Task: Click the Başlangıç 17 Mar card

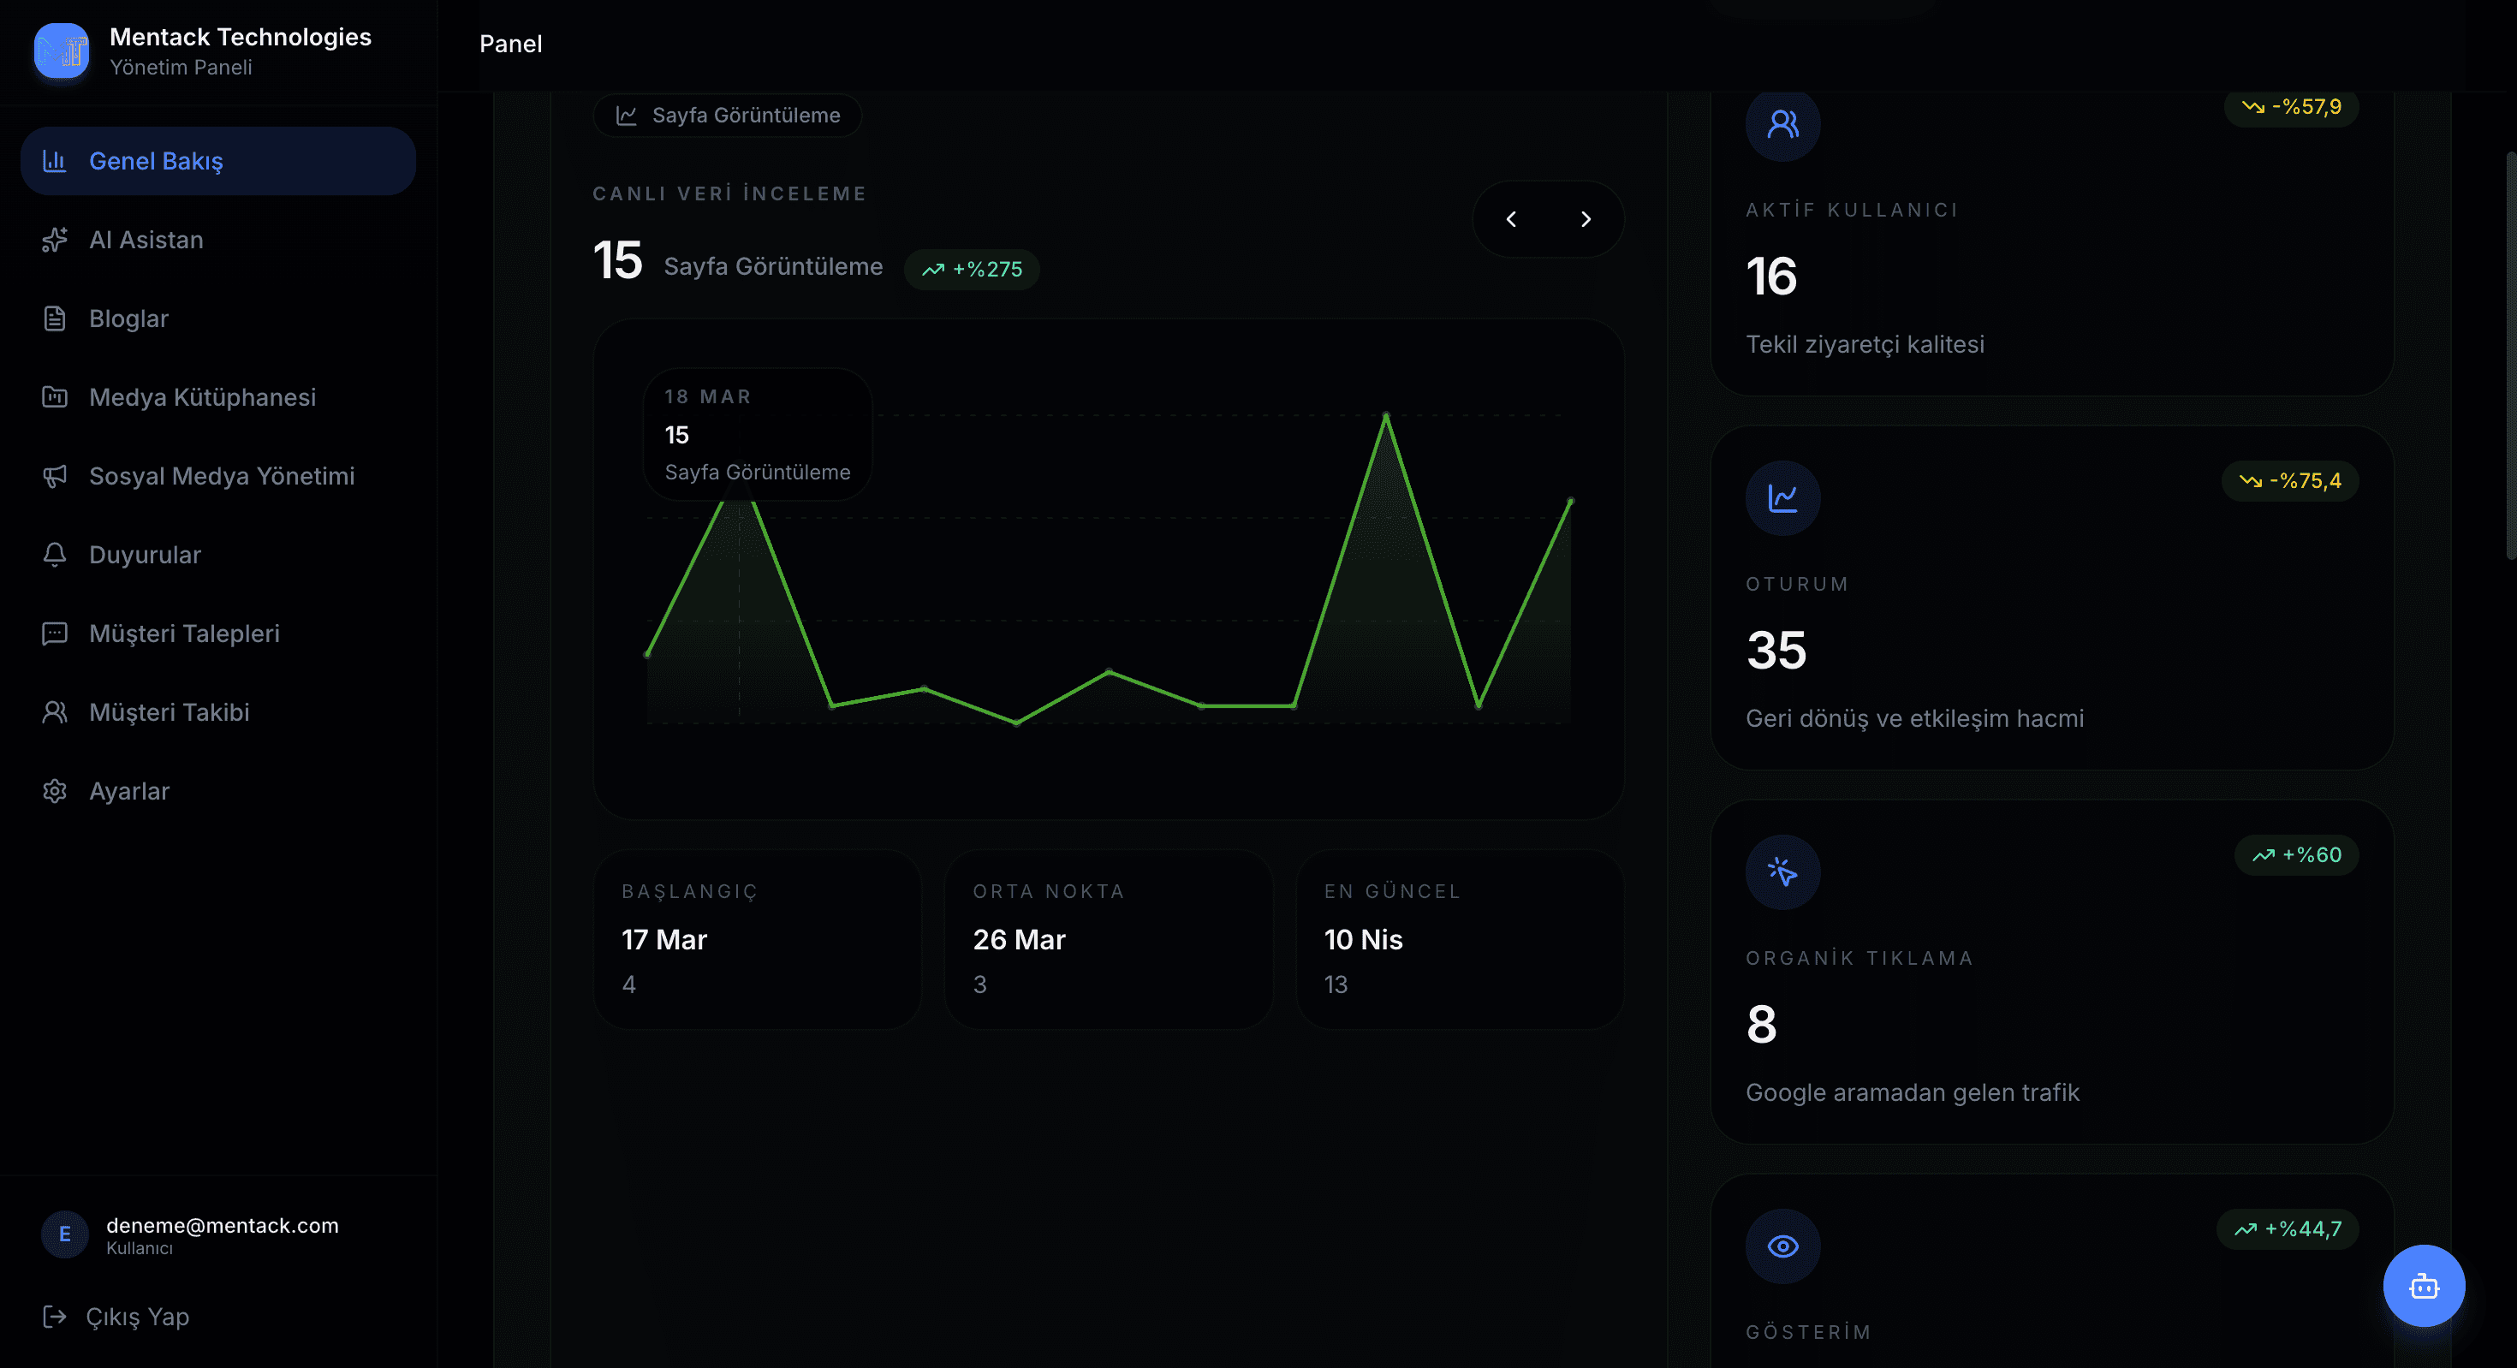Action: tap(758, 939)
